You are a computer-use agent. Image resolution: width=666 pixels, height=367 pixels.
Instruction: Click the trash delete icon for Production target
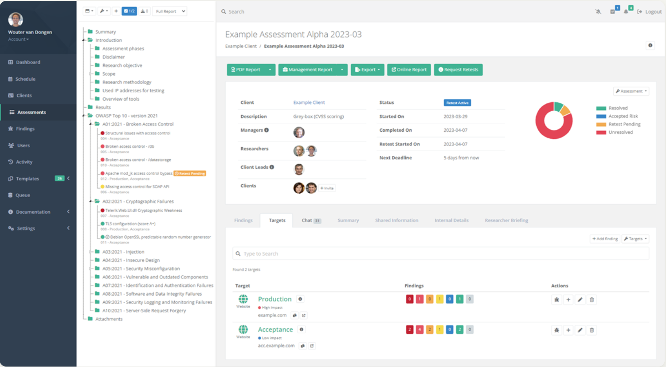(592, 300)
